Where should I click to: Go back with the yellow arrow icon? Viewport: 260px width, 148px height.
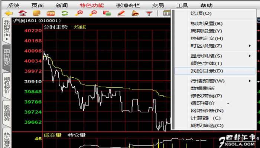(9, 13)
